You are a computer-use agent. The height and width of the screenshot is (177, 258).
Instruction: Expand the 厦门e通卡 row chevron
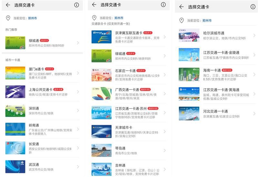pos(78,73)
